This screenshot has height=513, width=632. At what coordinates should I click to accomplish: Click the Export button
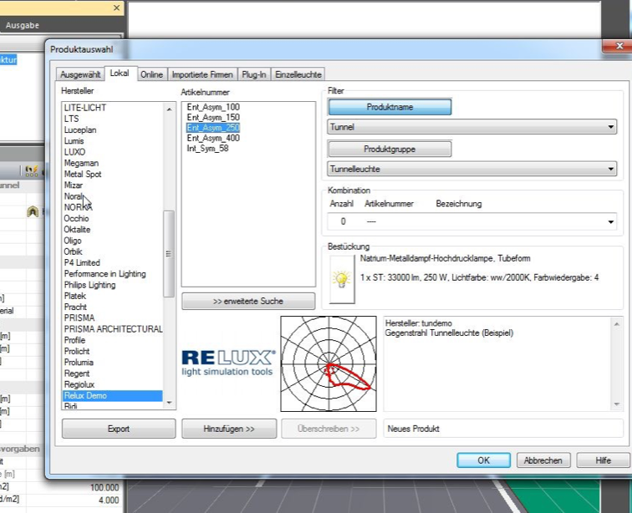pyautogui.click(x=119, y=429)
